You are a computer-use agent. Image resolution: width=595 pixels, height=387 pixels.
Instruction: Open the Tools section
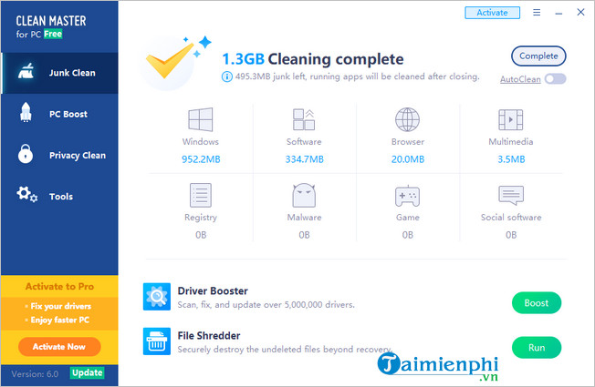(59, 196)
